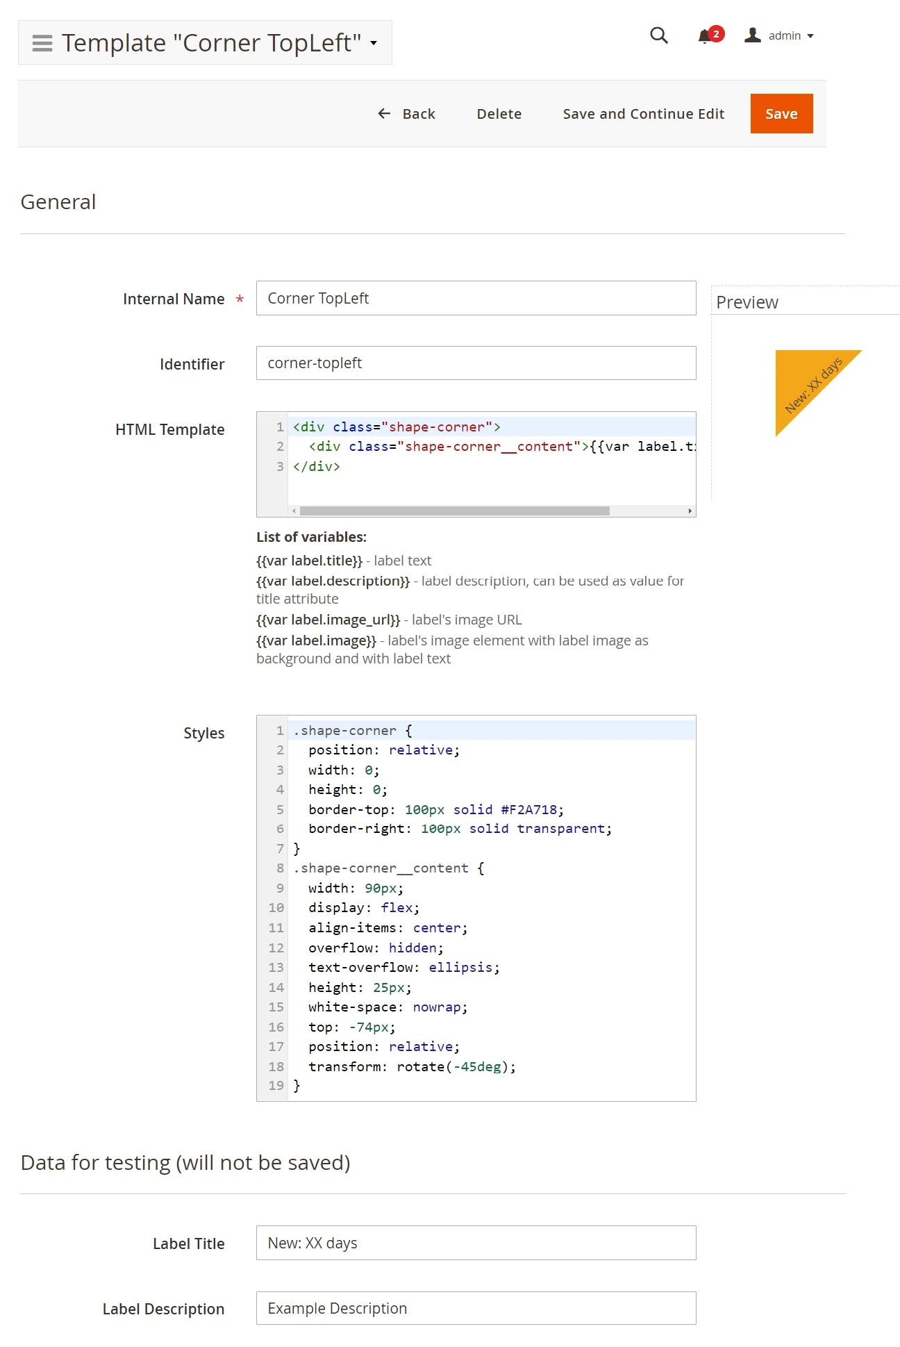Open the hamburger menu icon

click(42, 43)
